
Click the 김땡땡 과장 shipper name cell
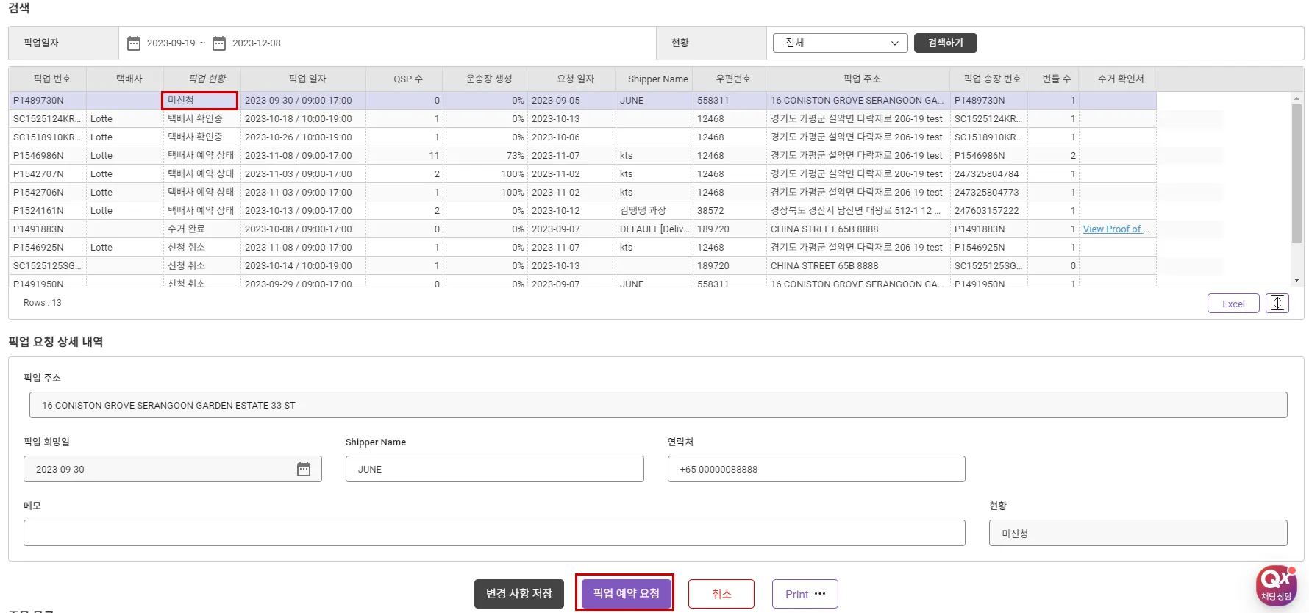tap(654, 211)
